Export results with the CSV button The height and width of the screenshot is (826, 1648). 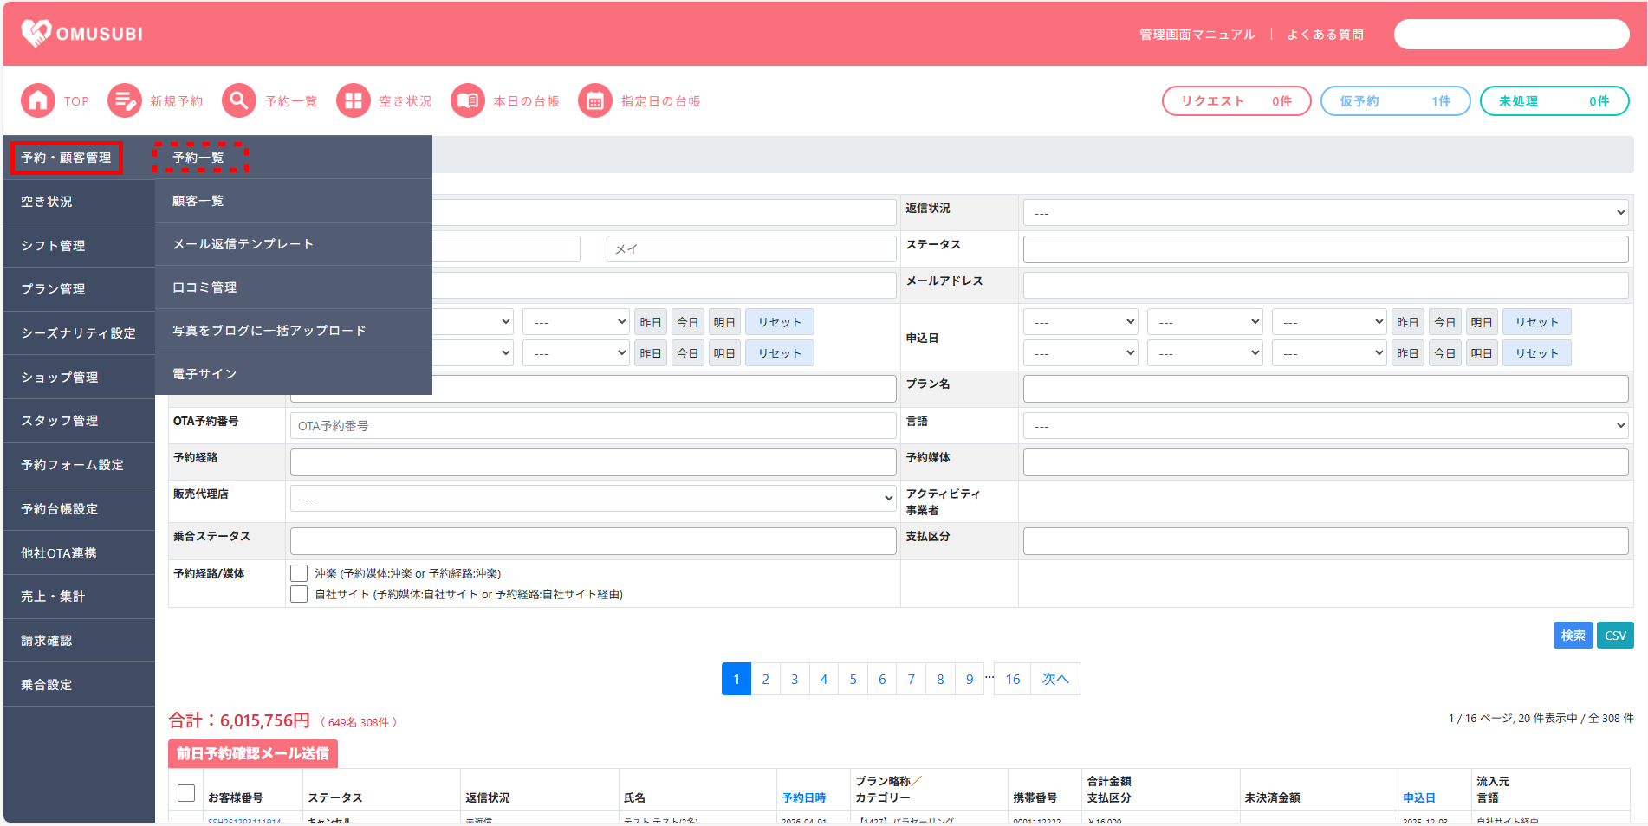[1614, 636]
